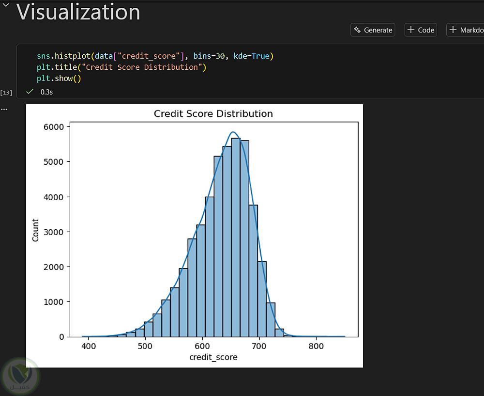The height and width of the screenshot is (396, 484).
Task: Click the green execution success checkmark
Action: point(30,92)
